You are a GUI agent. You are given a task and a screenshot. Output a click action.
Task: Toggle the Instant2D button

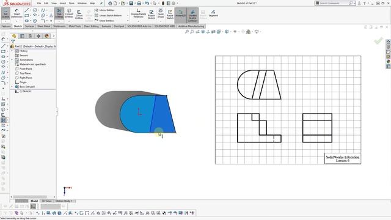pos(181,15)
